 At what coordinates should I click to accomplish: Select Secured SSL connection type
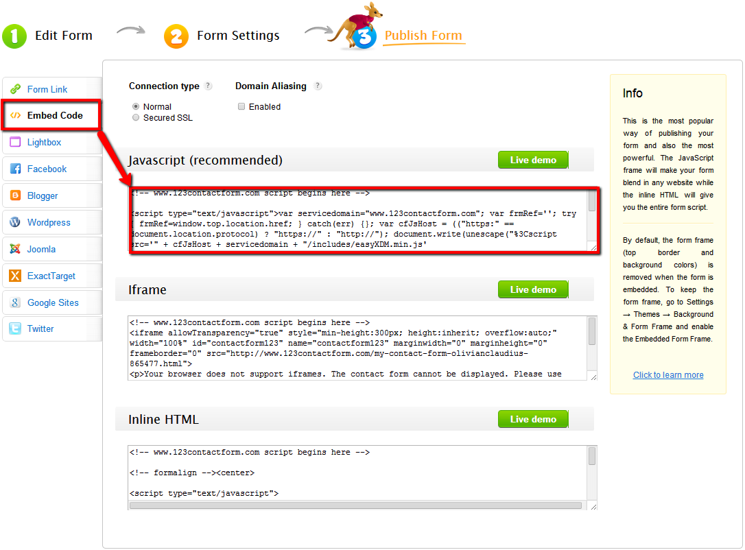136,117
